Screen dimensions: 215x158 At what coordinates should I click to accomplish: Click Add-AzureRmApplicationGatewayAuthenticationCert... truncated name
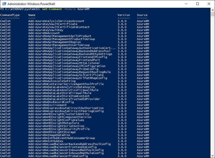[x=72, y=48]
